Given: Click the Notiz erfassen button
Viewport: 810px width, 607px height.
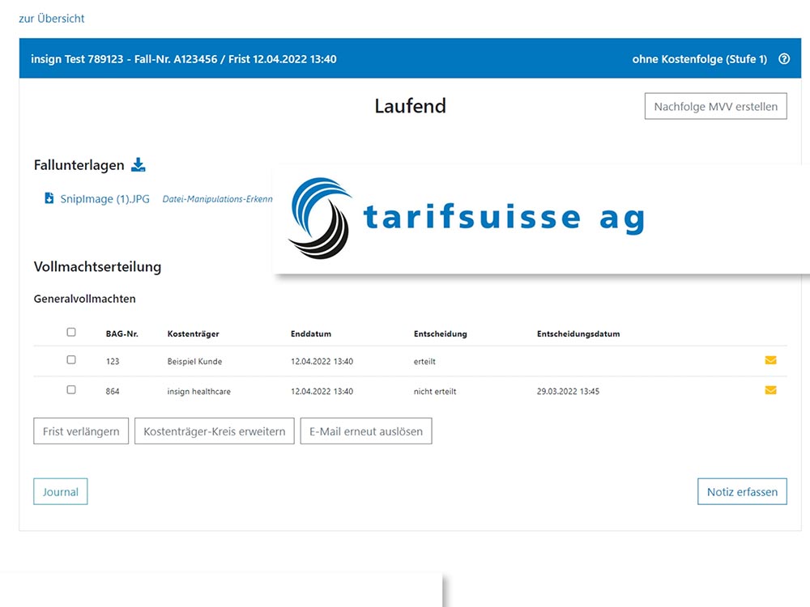Looking at the screenshot, I should (x=742, y=491).
